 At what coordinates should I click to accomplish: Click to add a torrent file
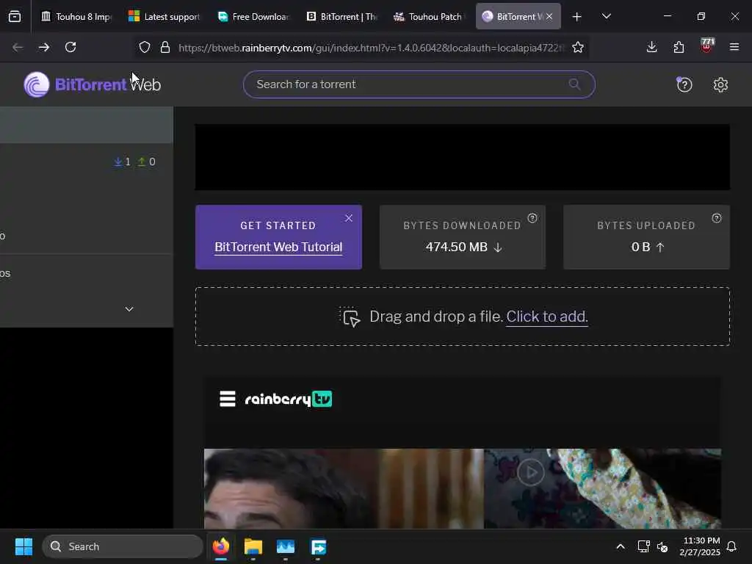(546, 317)
